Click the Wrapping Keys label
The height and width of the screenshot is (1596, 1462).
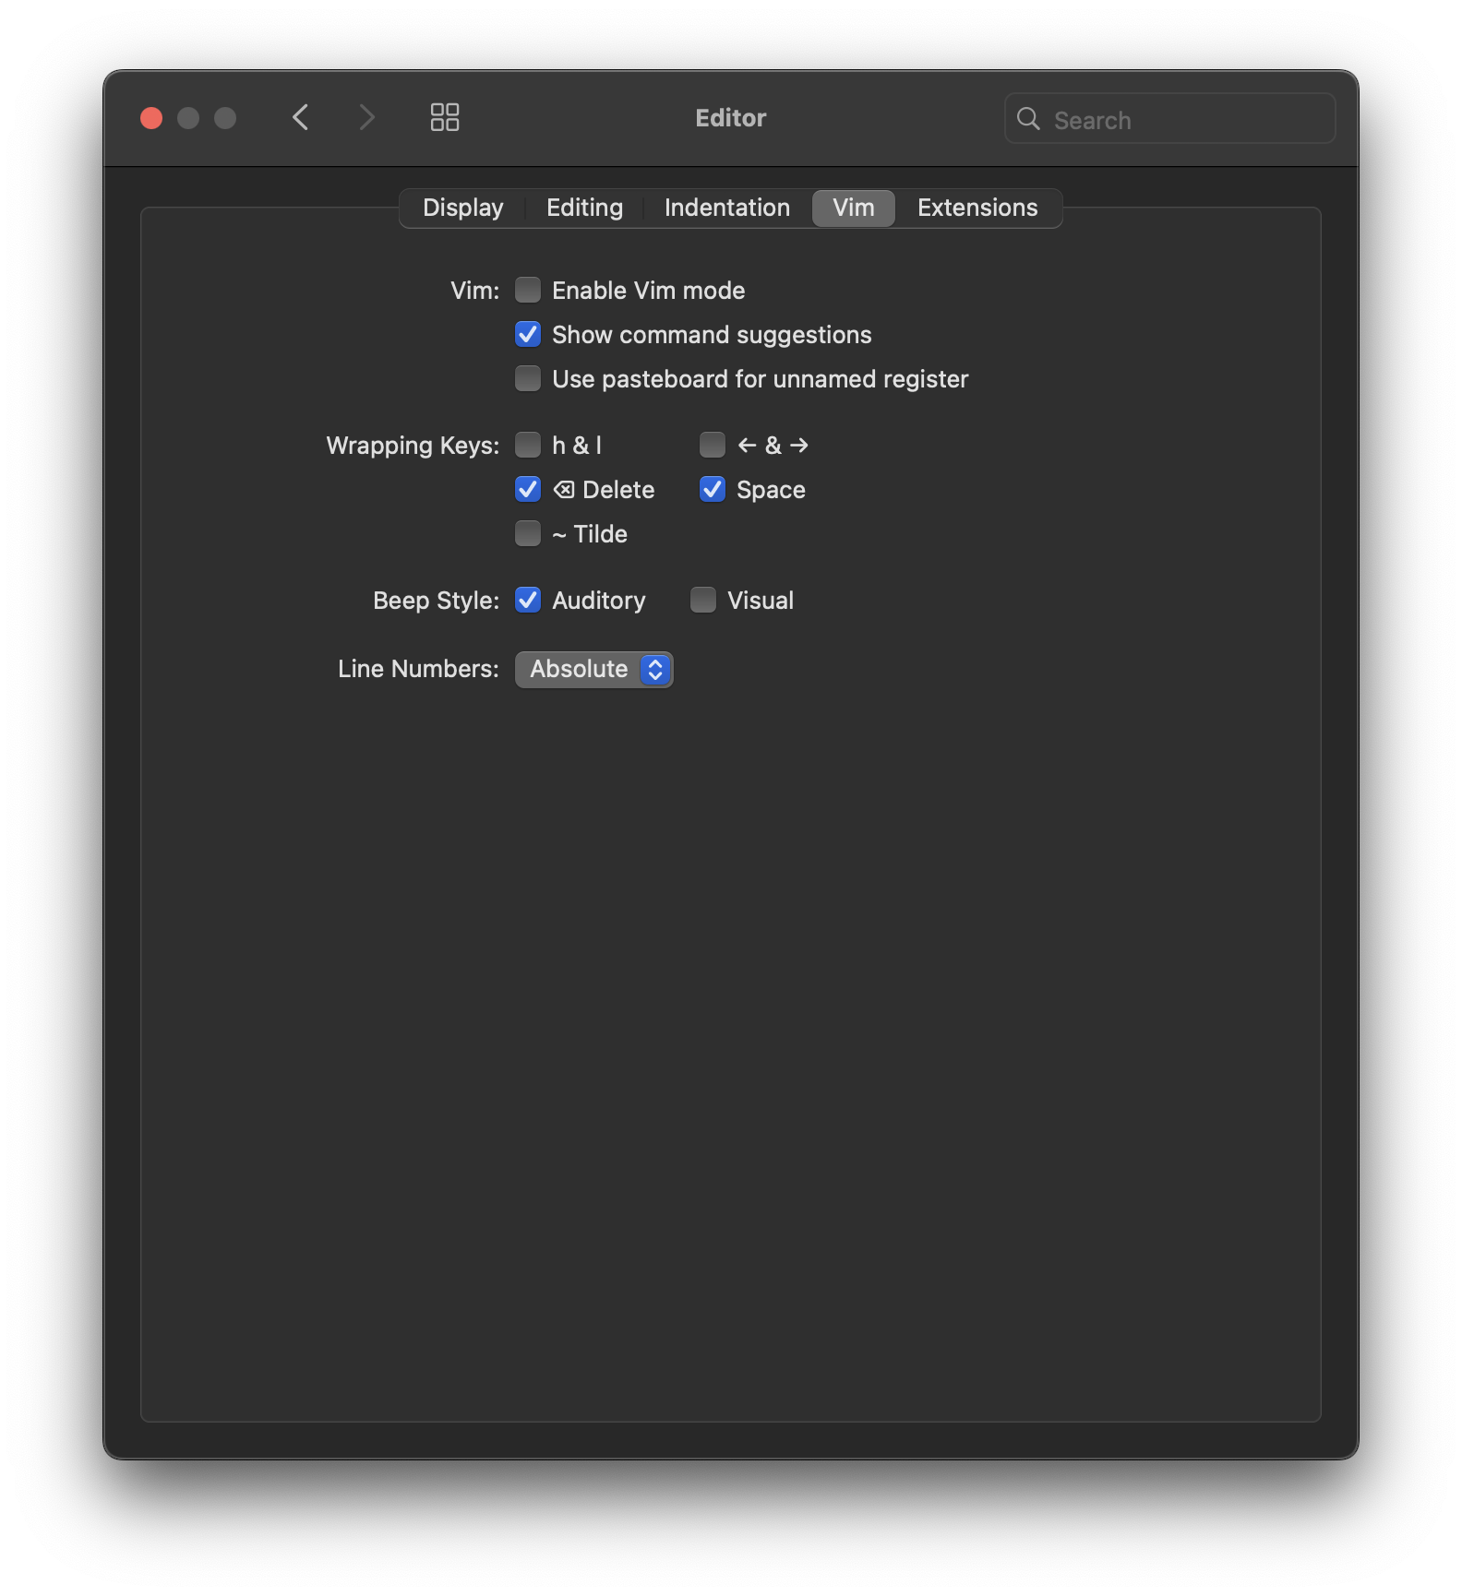tap(413, 446)
